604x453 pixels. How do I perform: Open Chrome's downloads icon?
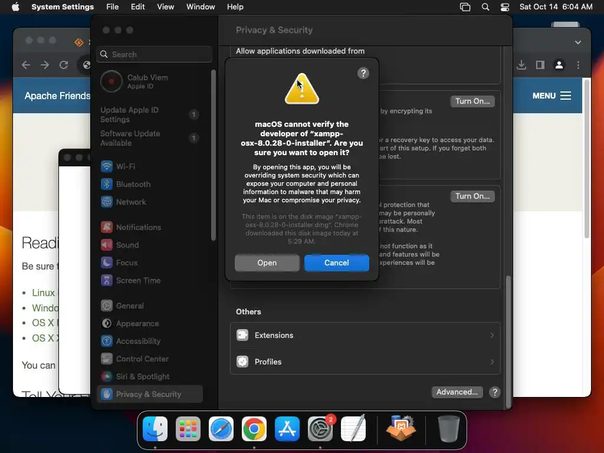pos(521,65)
